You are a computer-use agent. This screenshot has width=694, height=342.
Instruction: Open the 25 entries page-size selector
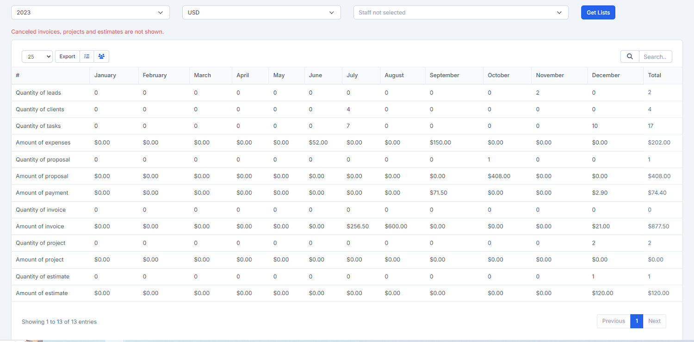(37, 56)
